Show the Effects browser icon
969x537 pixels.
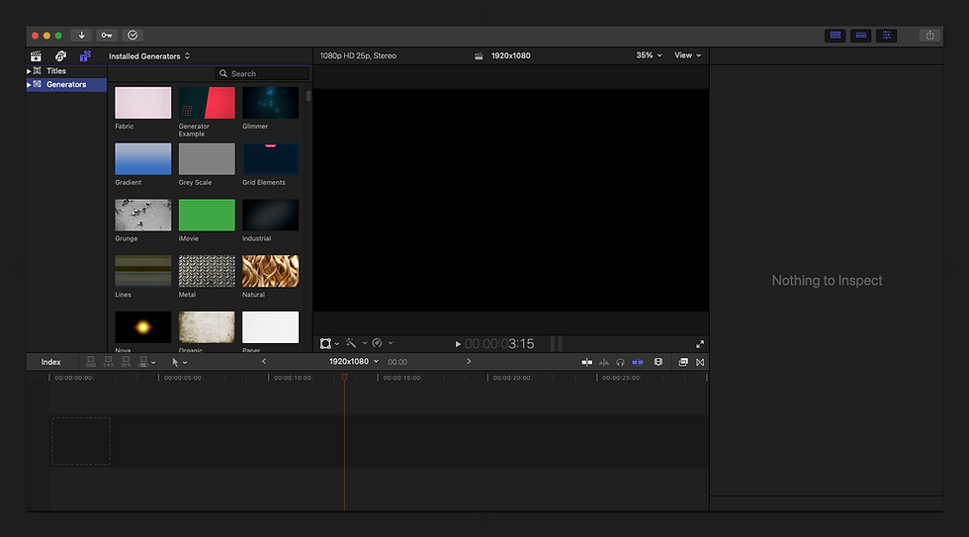point(683,362)
